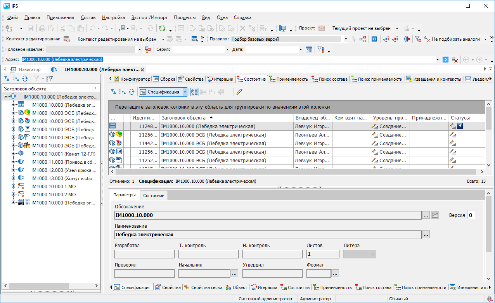Viewport: 495px width, 303px height.
Task: Click the clear address list icon with red X
Action: (454, 60)
